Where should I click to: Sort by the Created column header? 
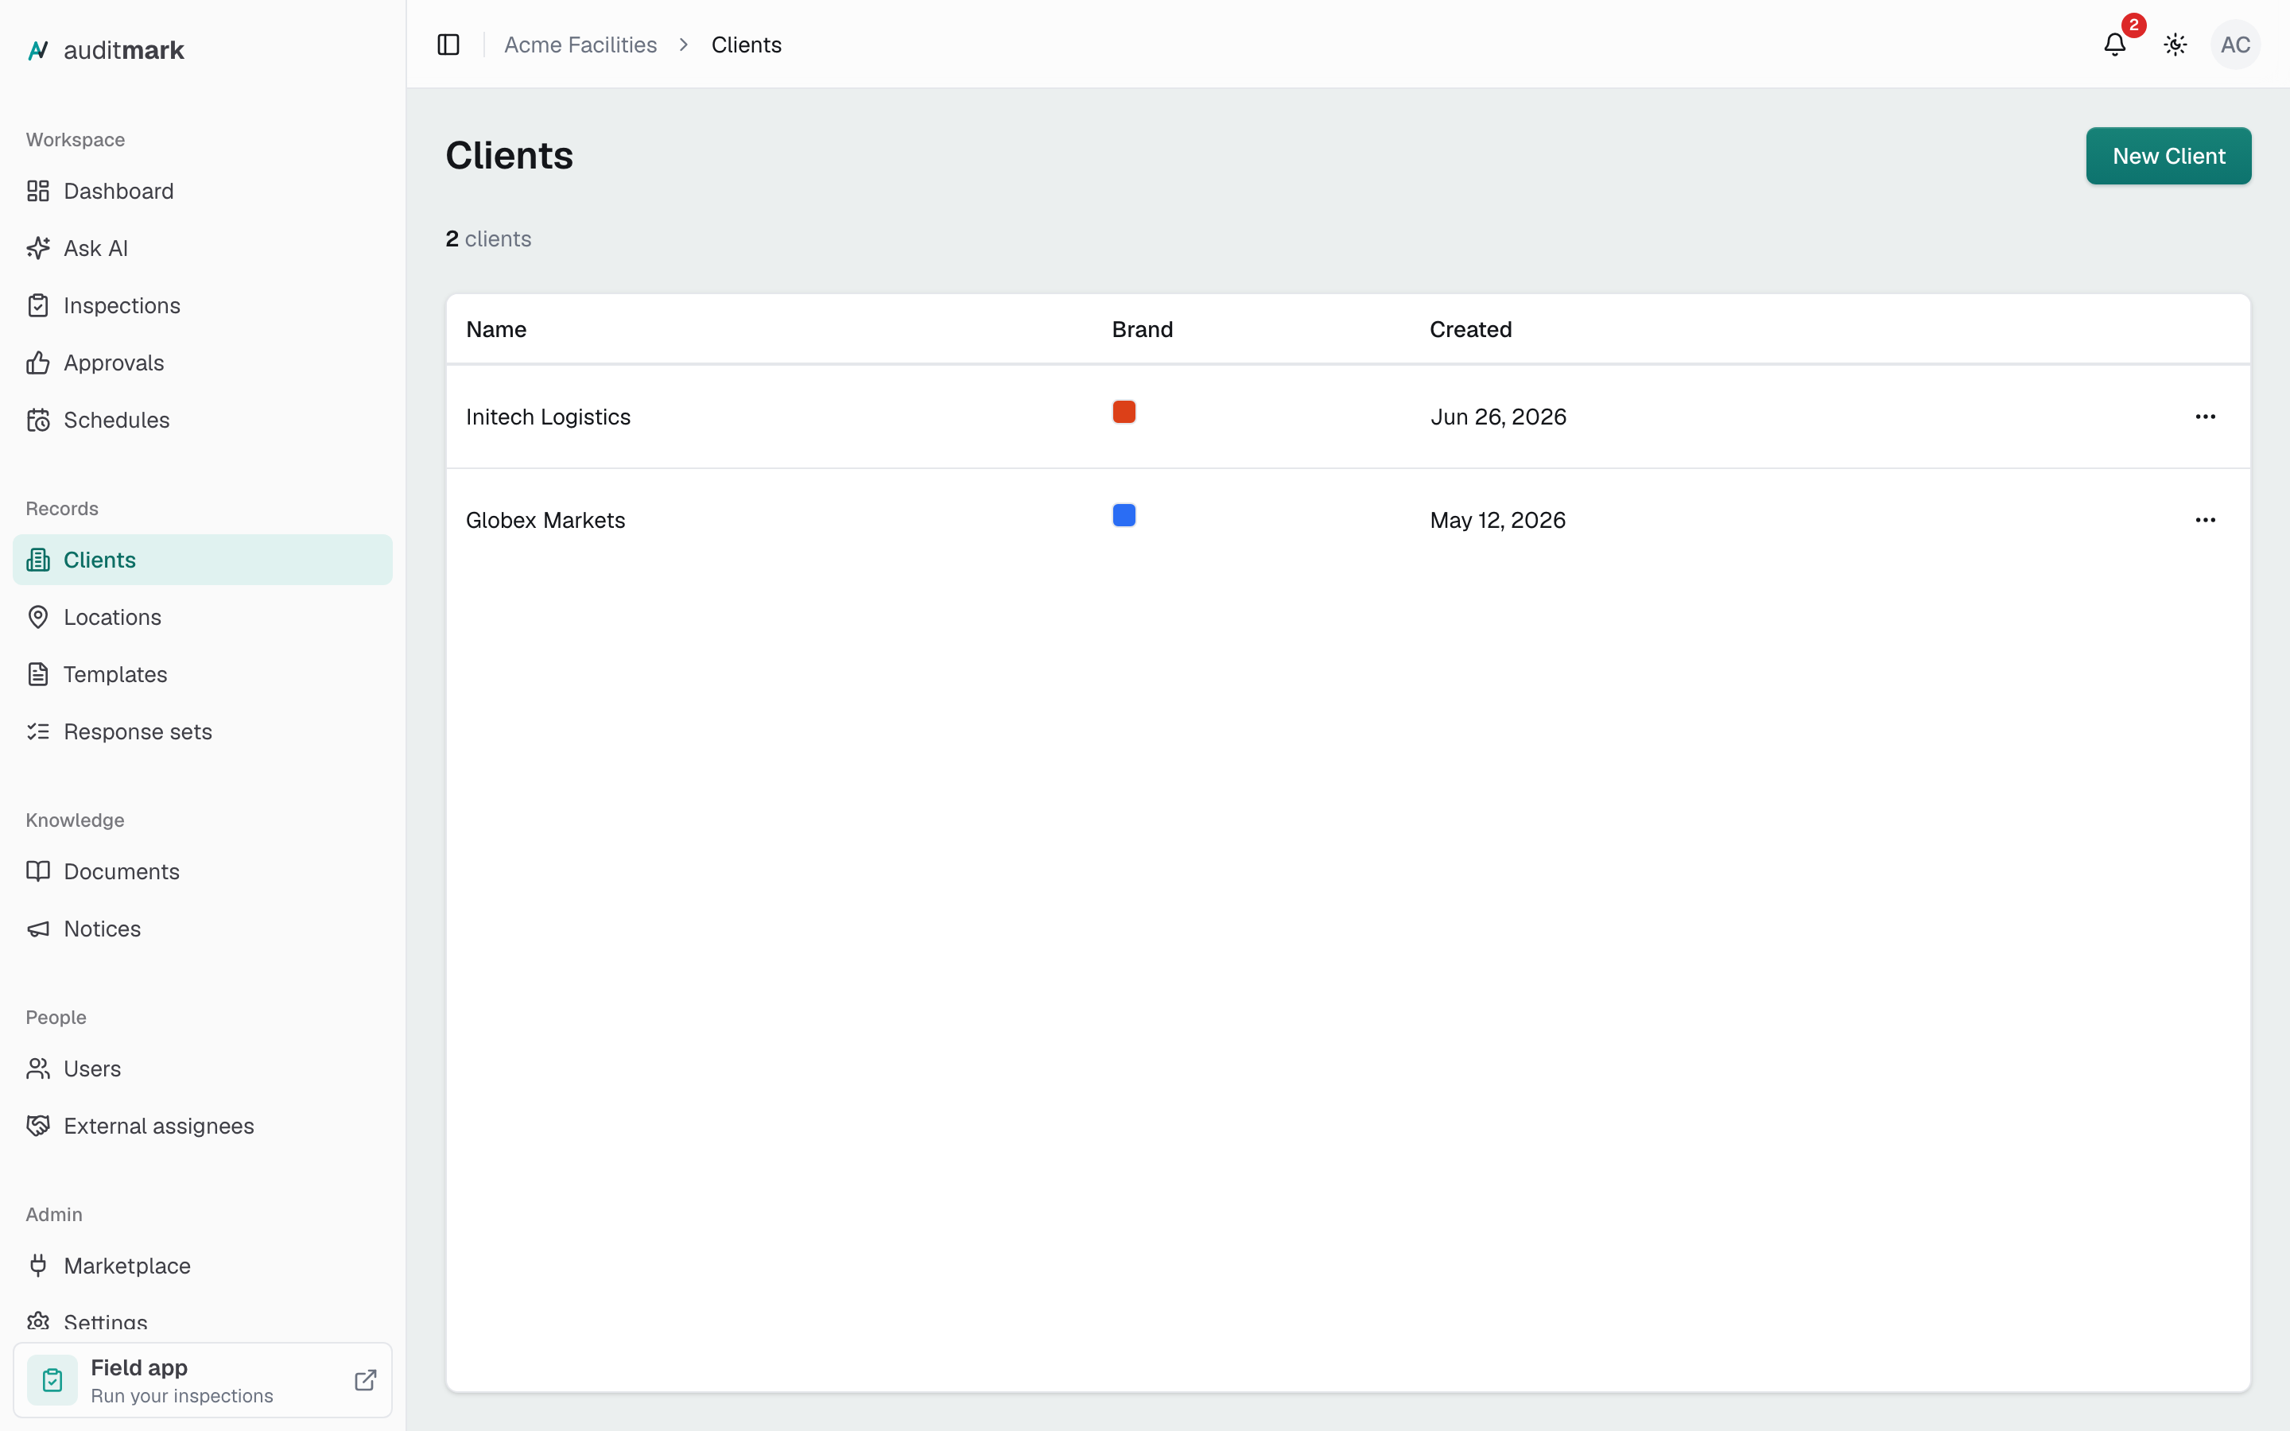tap(1470, 329)
